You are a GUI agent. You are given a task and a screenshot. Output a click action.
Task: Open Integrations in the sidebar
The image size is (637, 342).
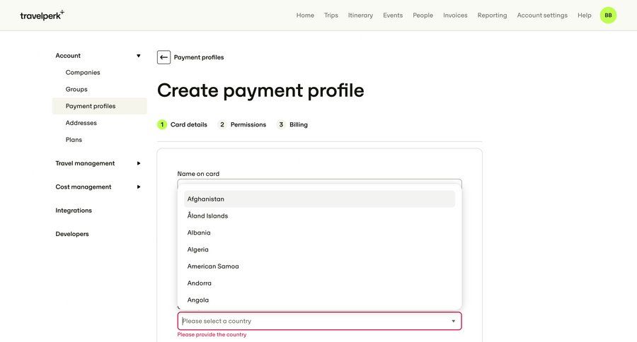pos(74,211)
